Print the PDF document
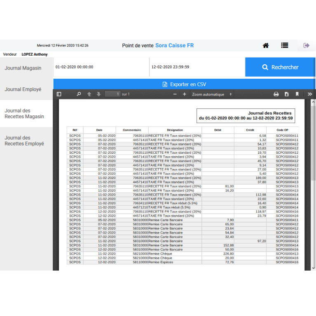 click(x=276, y=94)
